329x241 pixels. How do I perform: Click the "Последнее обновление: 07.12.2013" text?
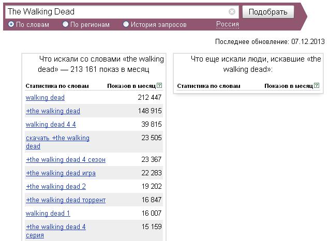click(x=270, y=41)
